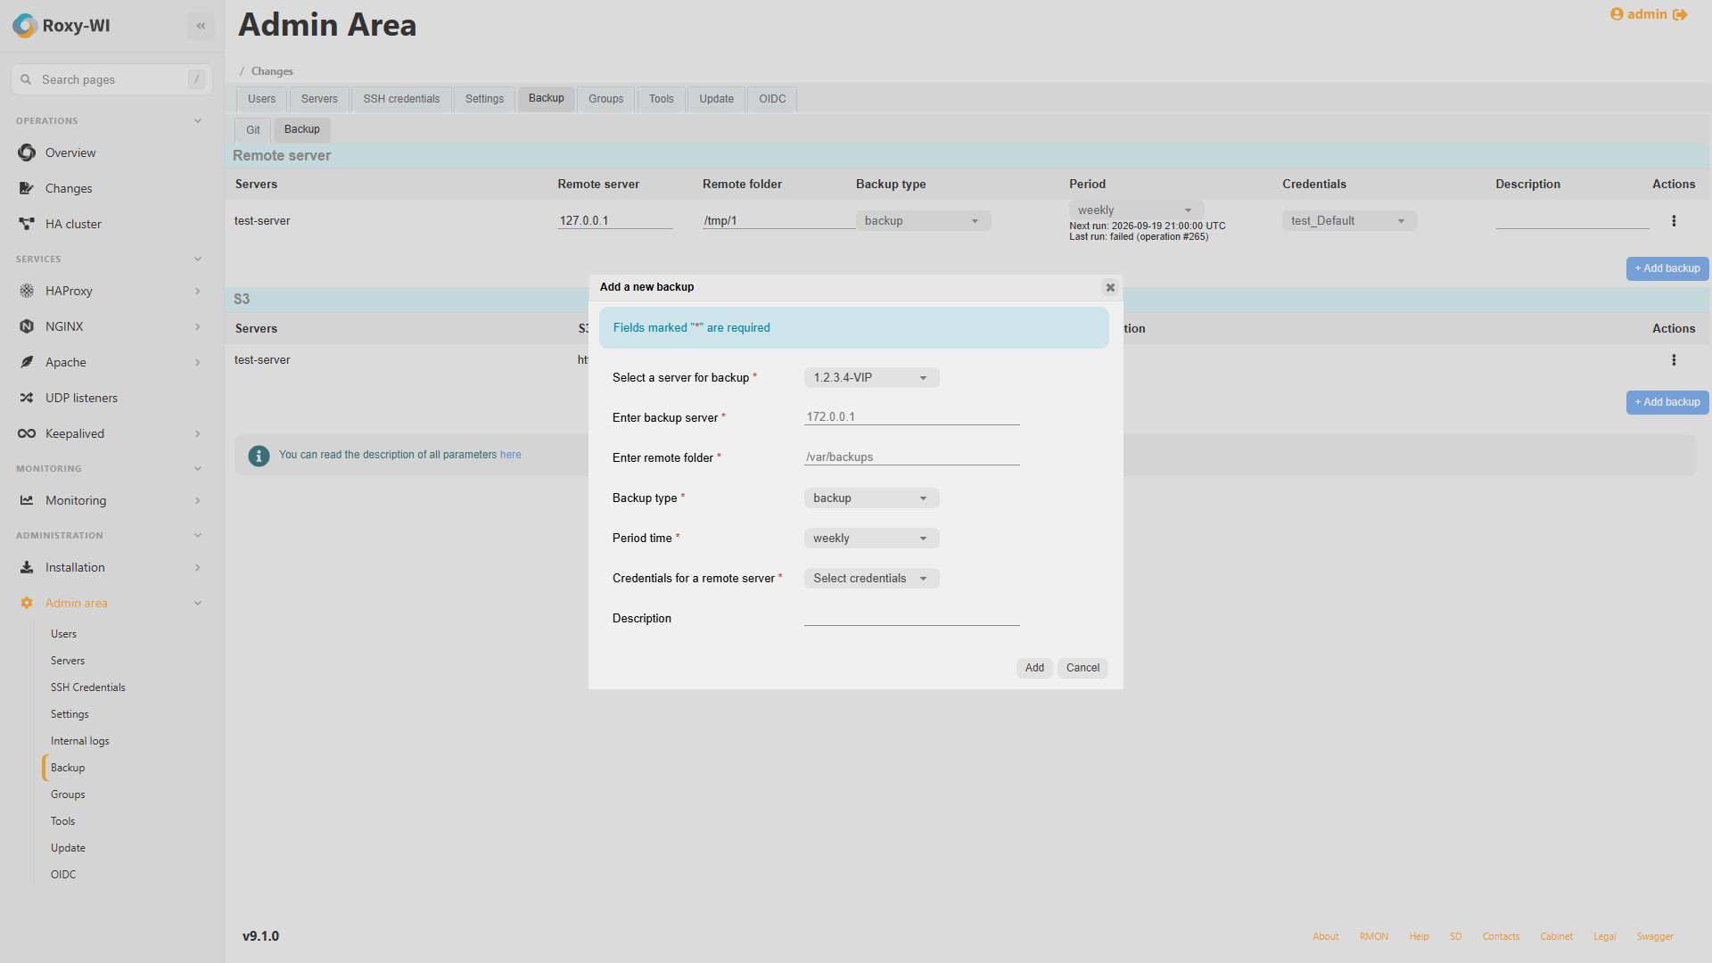Click the HAProxy sidebar icon

pos(27,291)
